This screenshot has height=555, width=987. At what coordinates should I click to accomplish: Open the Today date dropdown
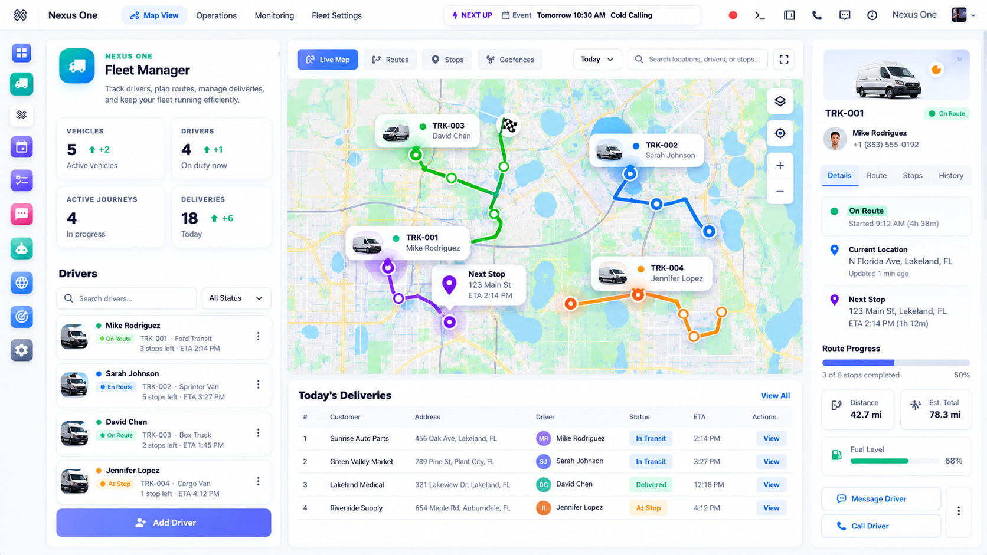click(x=597, y=60)
